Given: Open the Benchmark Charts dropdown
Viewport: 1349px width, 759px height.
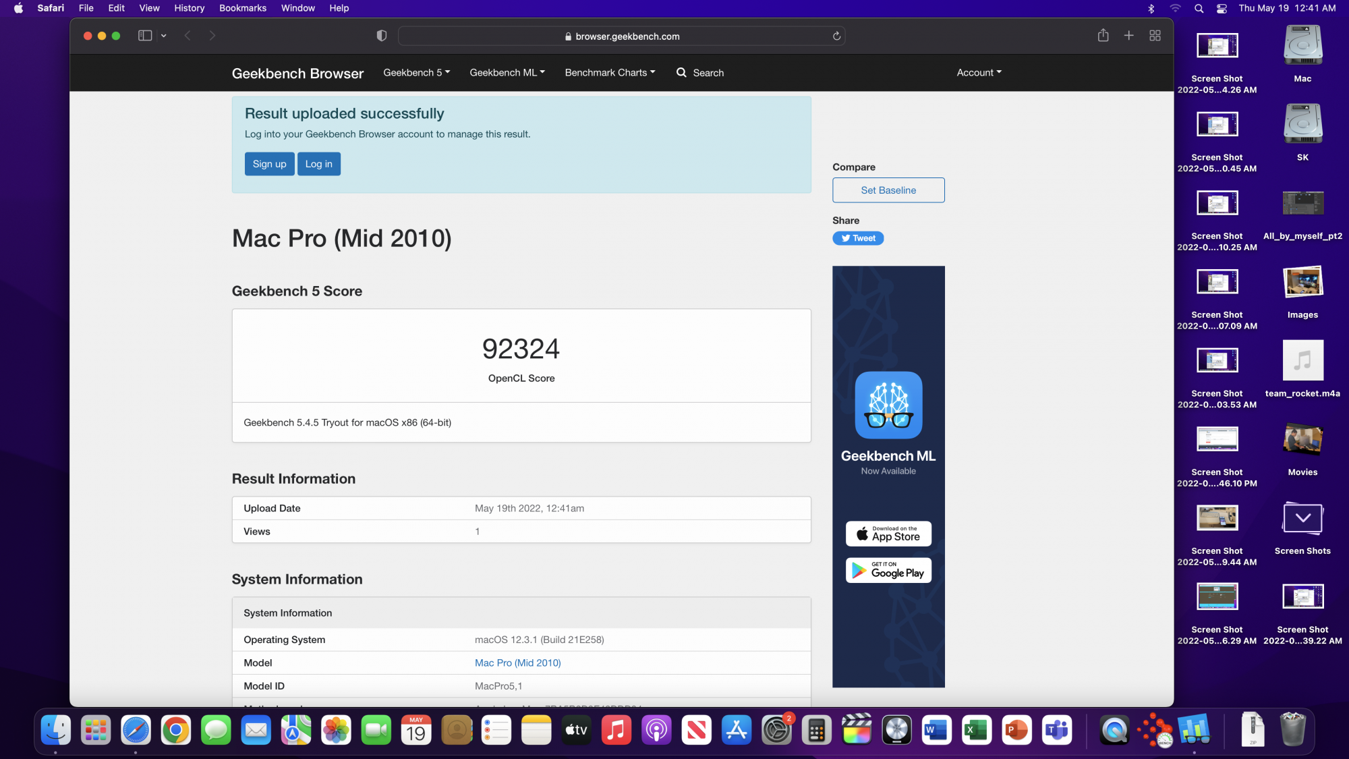Looking at the screenshot, I should point(610,73).
